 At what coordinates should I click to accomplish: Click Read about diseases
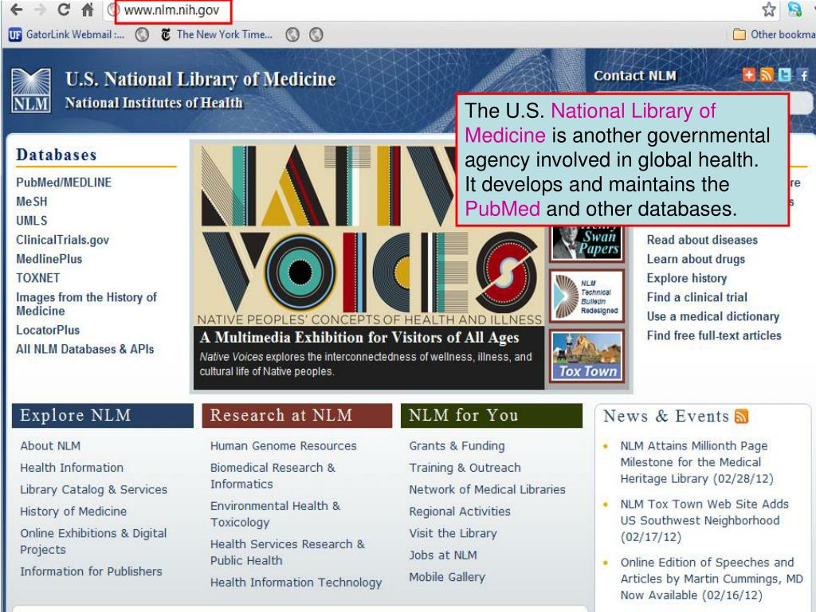coord(702,240)
